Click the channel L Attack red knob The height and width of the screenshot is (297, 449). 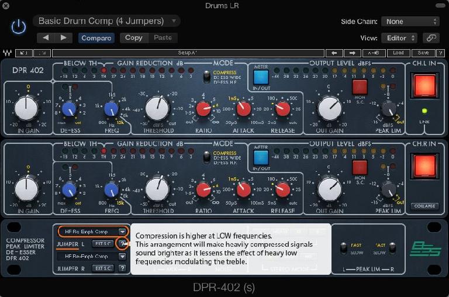pos(244,109)
